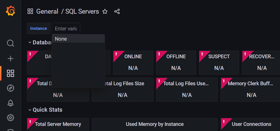Star the SQL Servers dashboard
Viewport: 280px width, 131px height.
[x=105, y=12]
